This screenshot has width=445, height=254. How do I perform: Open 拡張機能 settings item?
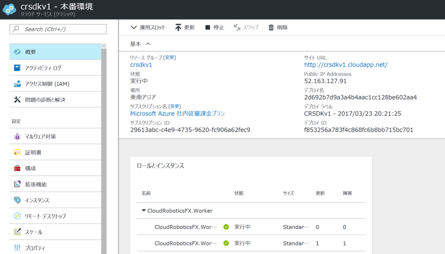(x=55, y=184)
